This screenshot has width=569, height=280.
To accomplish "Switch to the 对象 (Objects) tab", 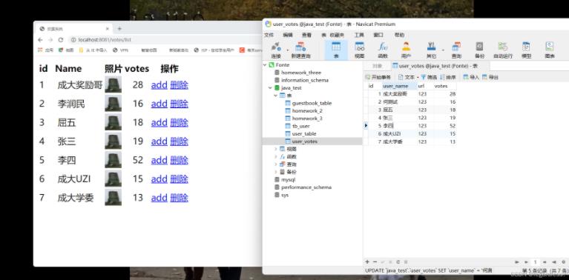I will (x=378, y=66).
